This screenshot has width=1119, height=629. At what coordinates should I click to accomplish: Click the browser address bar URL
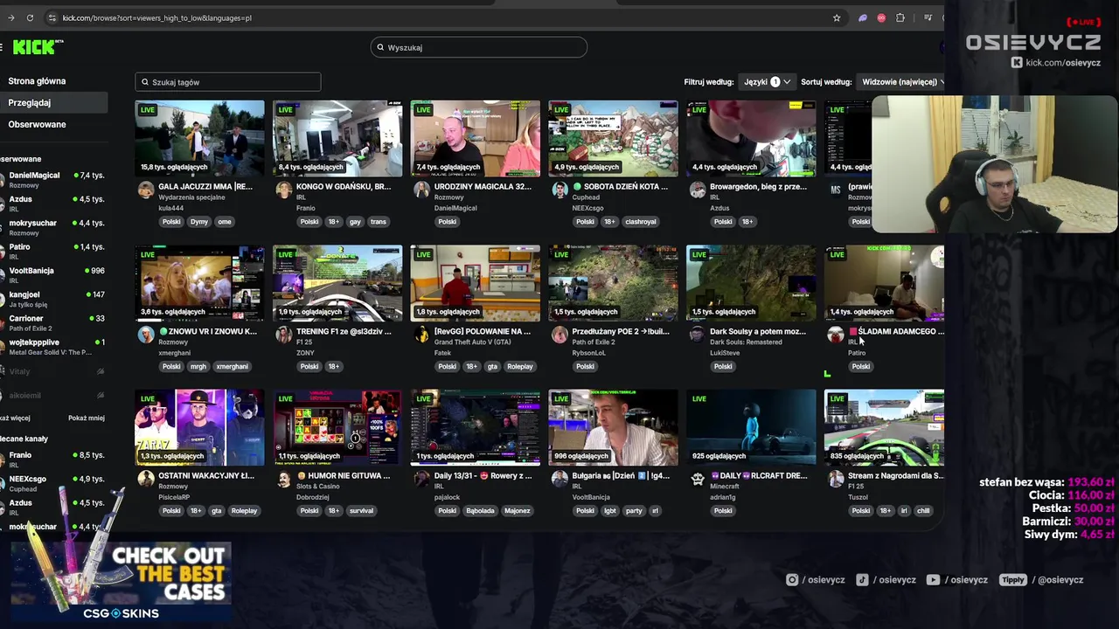[x=157, y=17]
